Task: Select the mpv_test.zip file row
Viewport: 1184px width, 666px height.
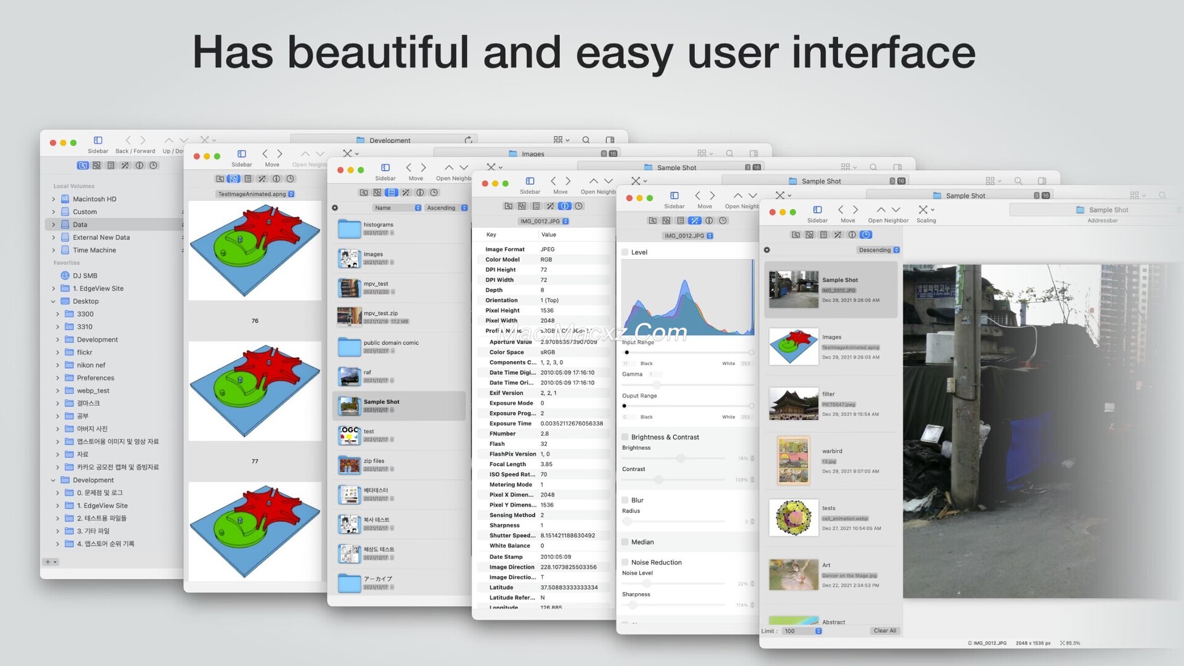Action: click(x=399, y=318)
